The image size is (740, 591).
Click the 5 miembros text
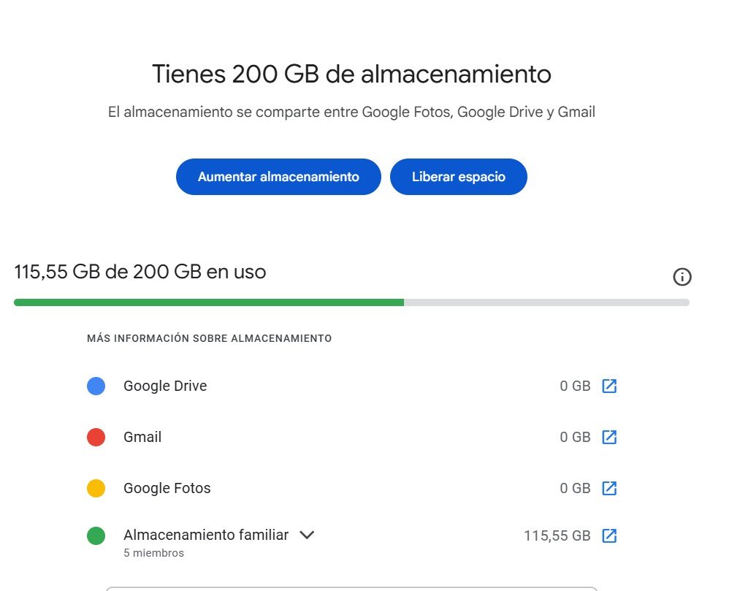pos(153,553)
